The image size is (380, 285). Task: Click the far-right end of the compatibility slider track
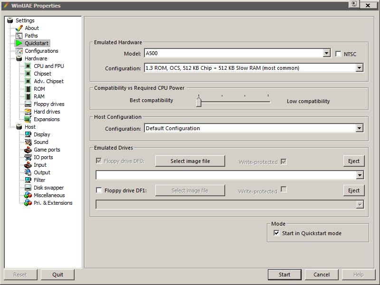click(x=268, y=102)
